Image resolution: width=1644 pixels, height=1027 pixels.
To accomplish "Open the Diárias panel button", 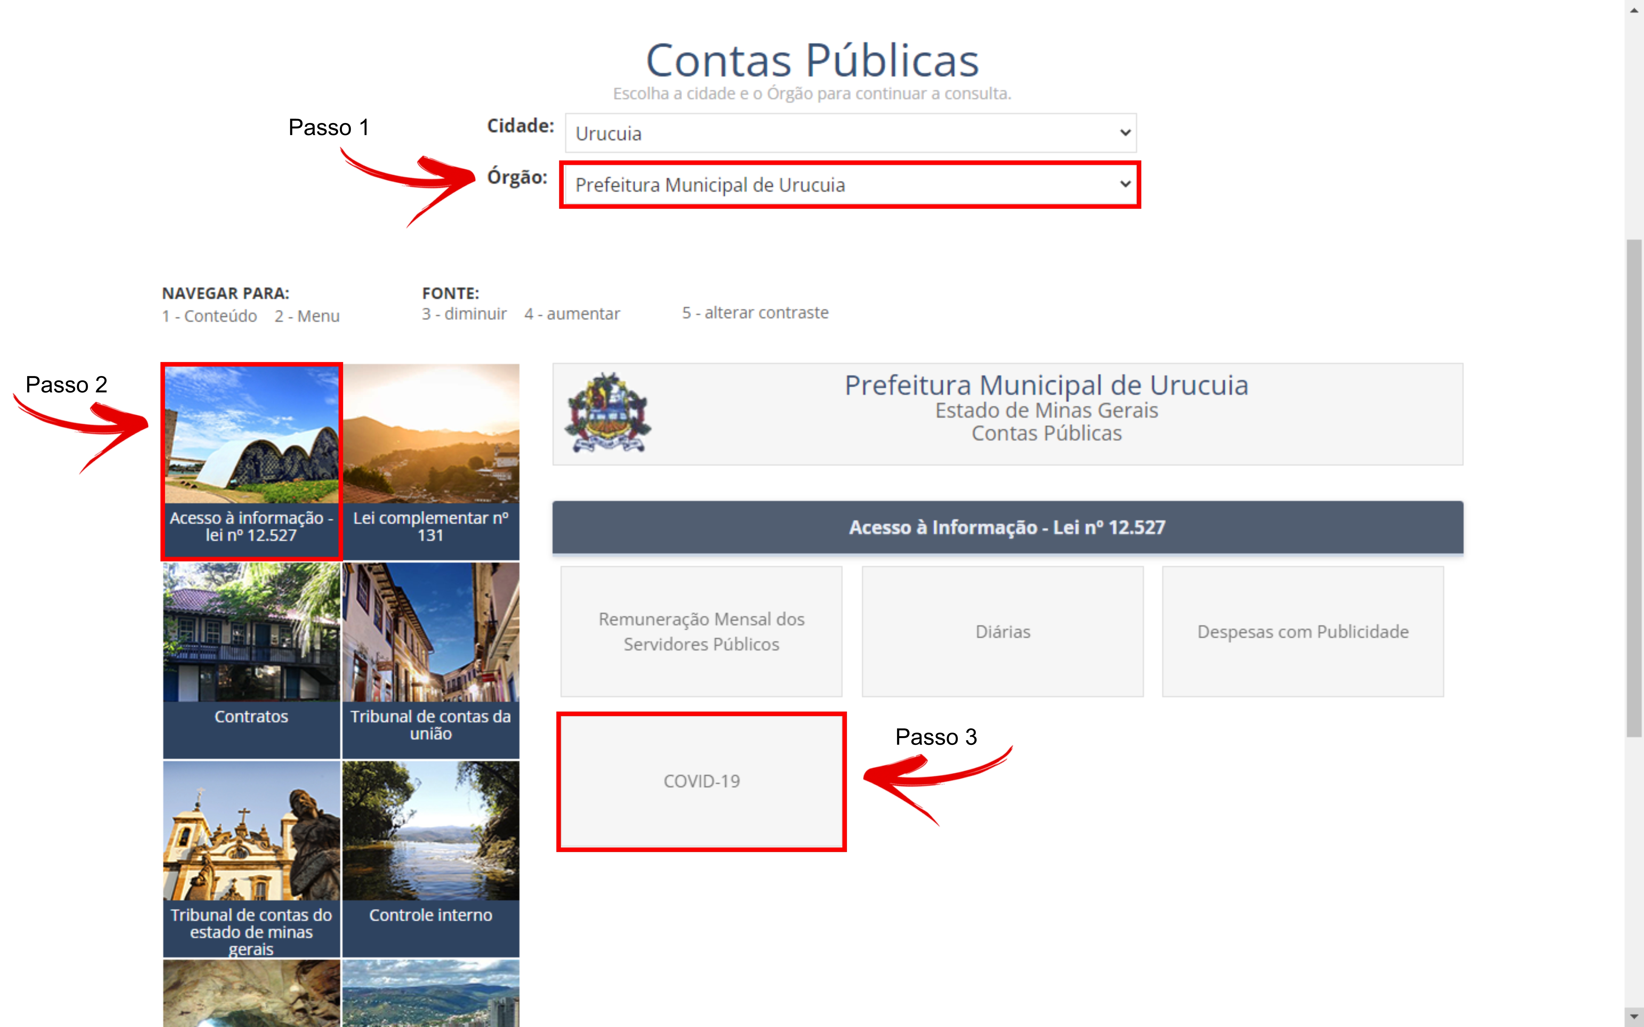I will (1003, 632).
